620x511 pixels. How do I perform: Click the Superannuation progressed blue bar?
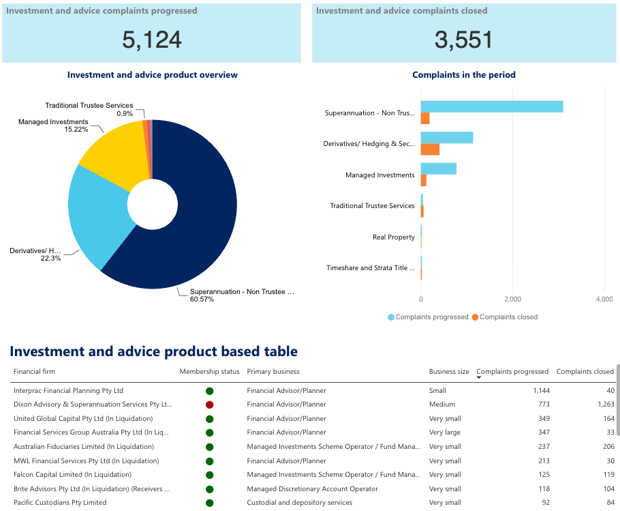(x=492, y=106)
